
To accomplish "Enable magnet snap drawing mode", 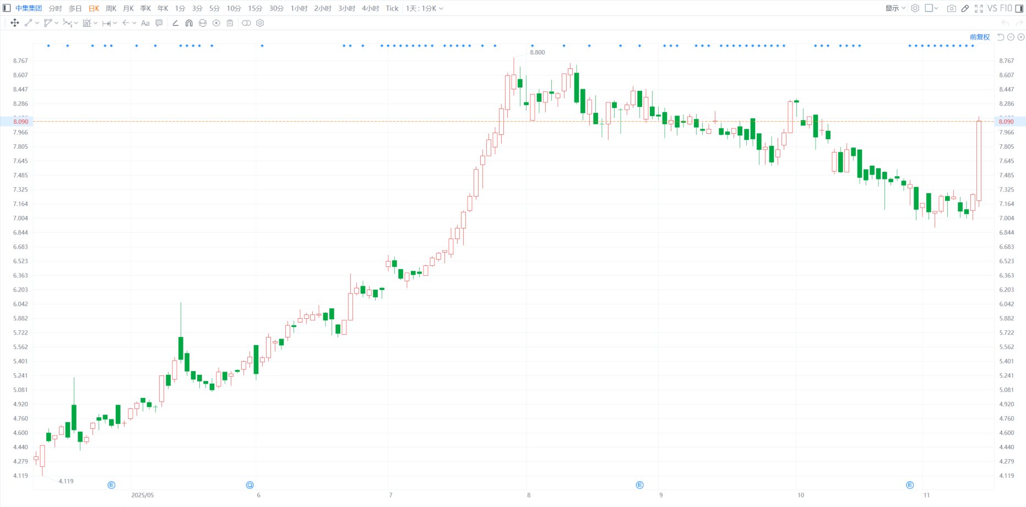I will click(189, 23).
